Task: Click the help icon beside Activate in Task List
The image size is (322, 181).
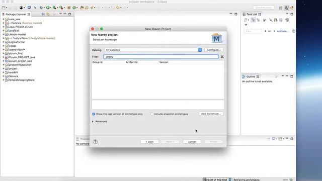Action: (x=294, y=31)
